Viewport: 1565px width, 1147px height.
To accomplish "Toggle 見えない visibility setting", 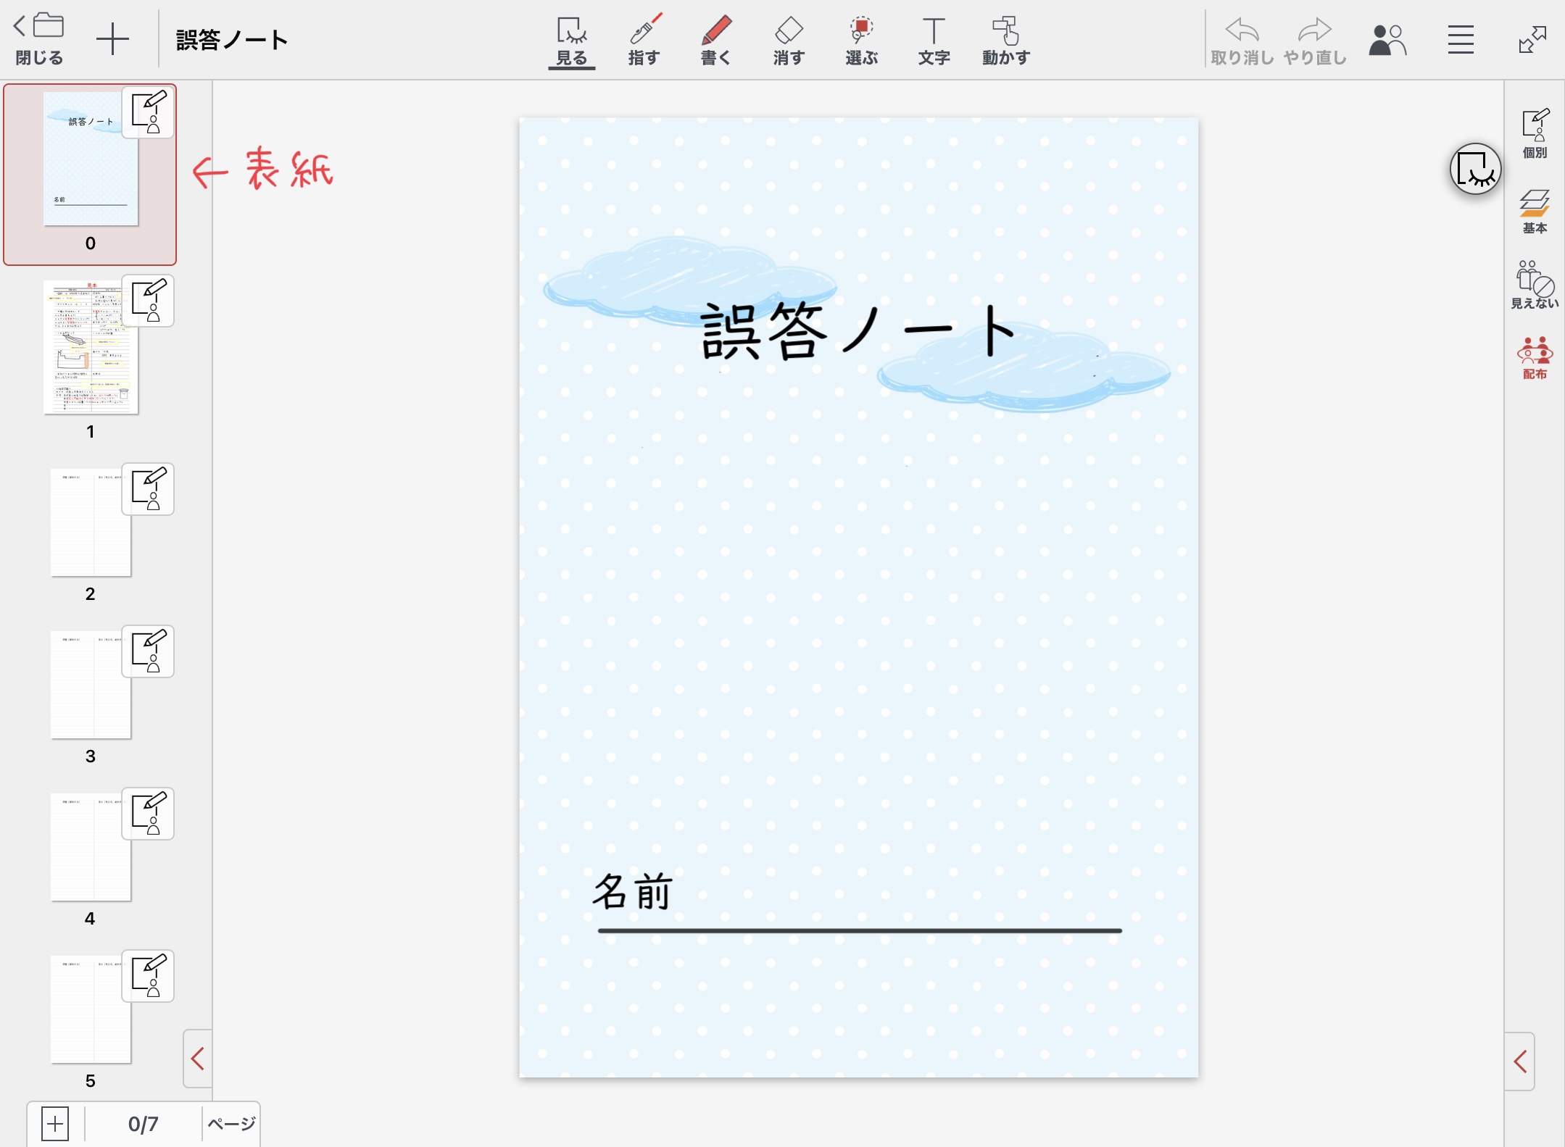I will tap(1535, 284).
